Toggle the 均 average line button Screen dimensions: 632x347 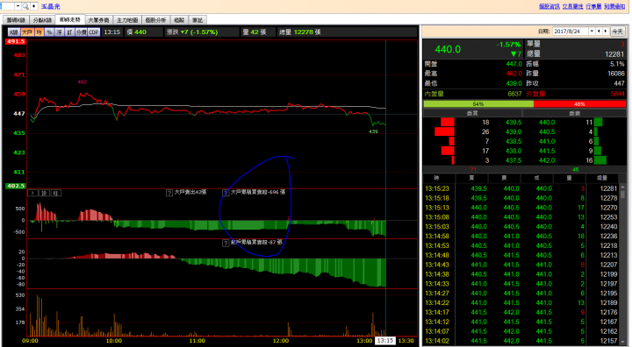tap(39, 32)
